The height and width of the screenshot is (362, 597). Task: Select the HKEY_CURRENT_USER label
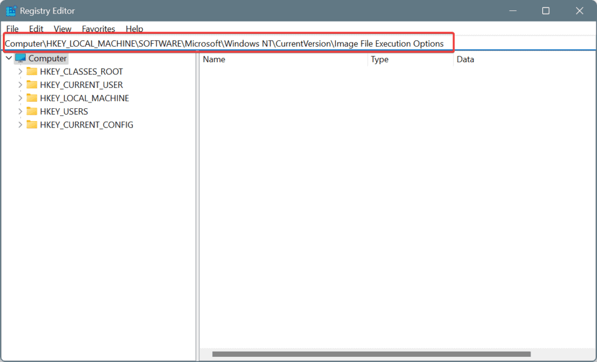pyautogui.click(x=82, y=85)
